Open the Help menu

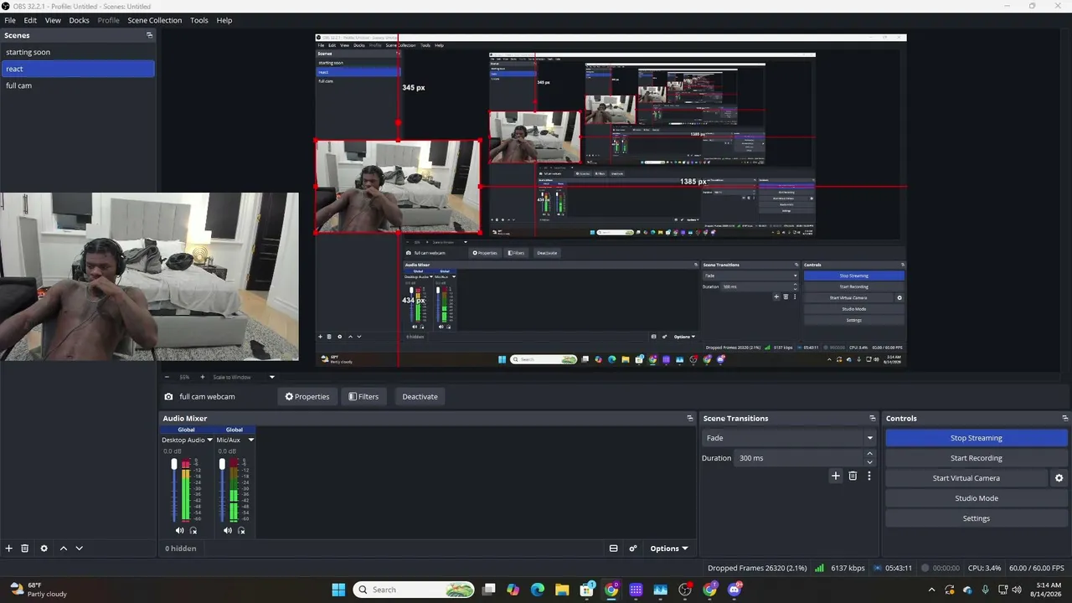[224, 20]
